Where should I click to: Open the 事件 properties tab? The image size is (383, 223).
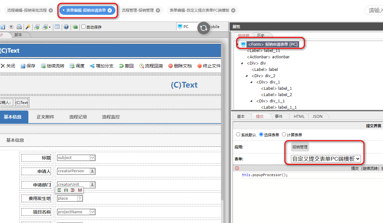279,116
